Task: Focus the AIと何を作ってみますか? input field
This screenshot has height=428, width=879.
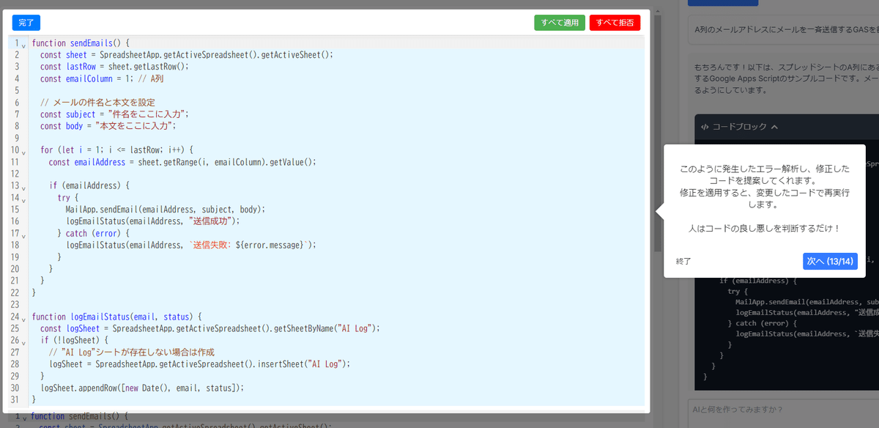Action: (x=783, y=410)
